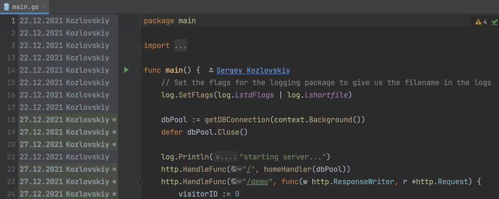
Task: Expand the import ellipsis placeholder
Action: (181, 46)
